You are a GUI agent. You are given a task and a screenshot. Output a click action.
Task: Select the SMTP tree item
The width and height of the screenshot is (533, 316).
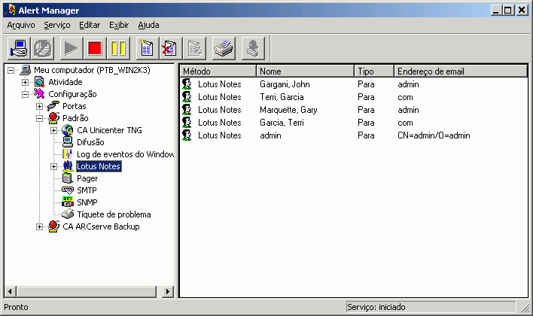(x=87, y=190)
